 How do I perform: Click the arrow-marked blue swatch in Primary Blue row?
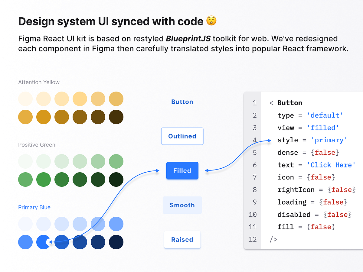point(44,242)
